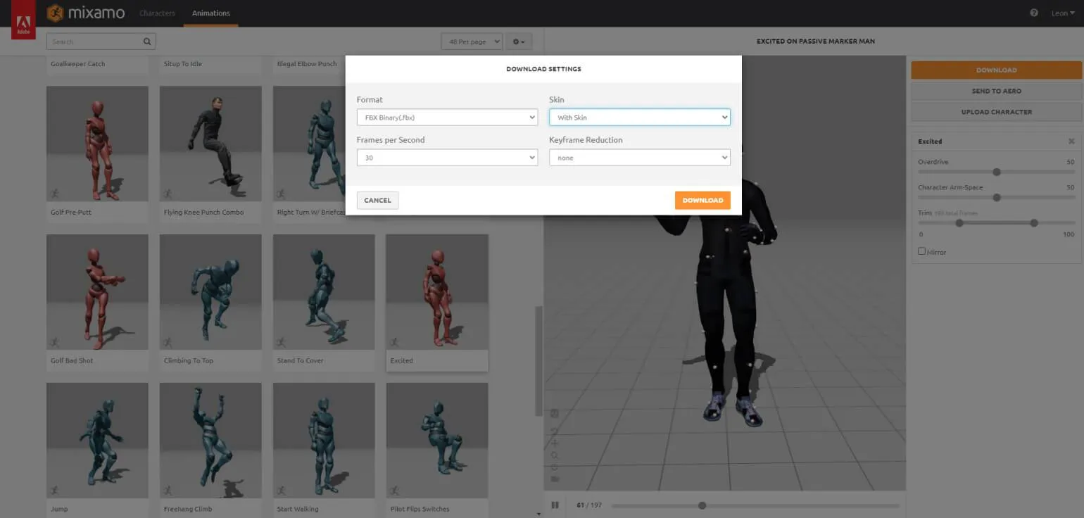Open the Frames per Second dropdown
The width and height of the screenshot is (1084, 518).
447,158
